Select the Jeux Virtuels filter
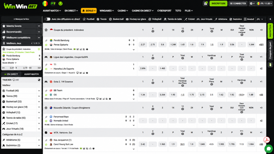Viewport: 274px width, 154px height. tap(204, 19)
